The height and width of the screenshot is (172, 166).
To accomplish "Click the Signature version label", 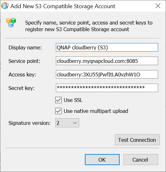I will click(29, 123).
